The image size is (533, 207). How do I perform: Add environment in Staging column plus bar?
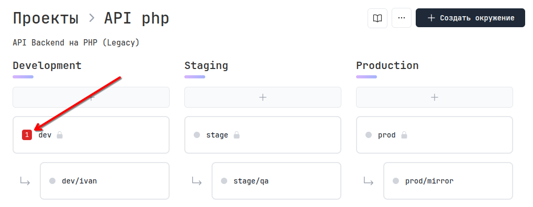(263, 97)
